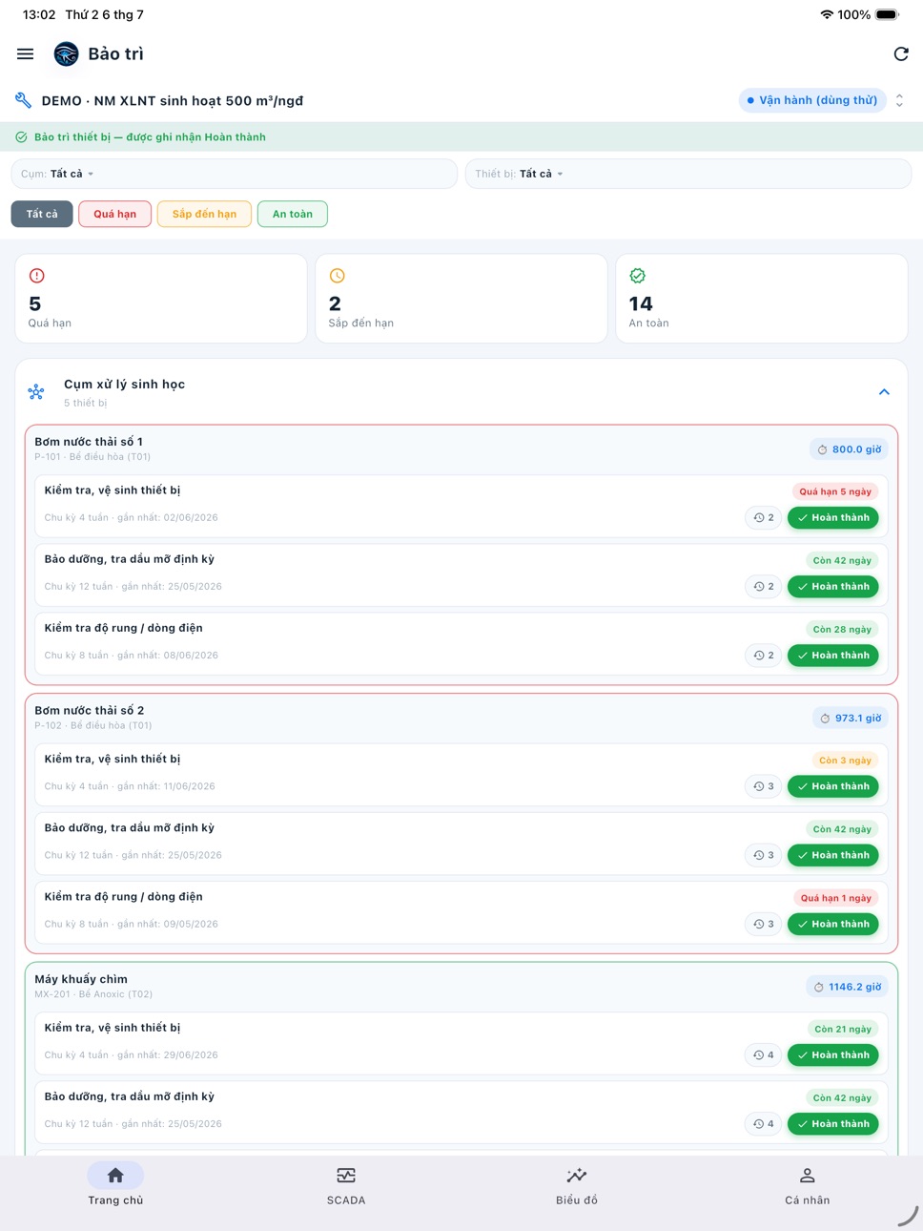
Task: Click the wrench icon beside DEMO plant
Action: 24,100
